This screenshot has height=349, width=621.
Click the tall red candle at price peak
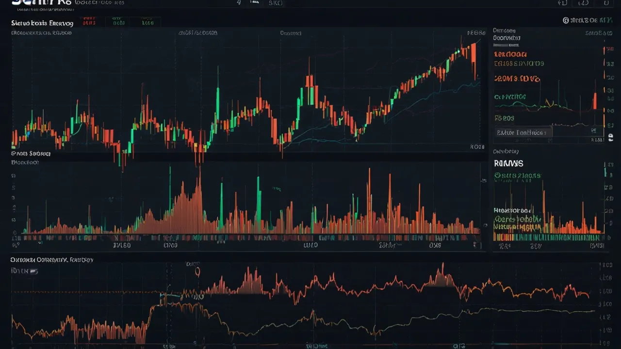tap(473, 59)
